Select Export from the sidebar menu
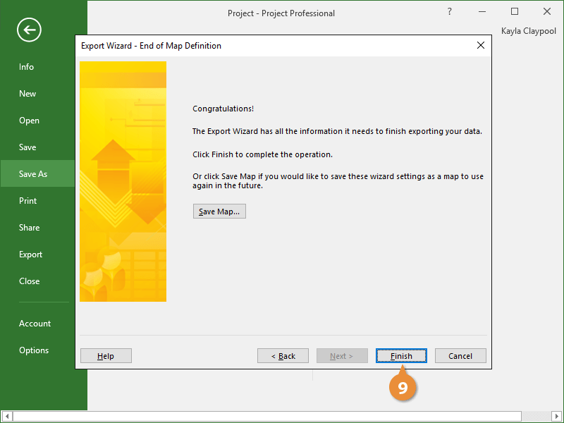The width and height of the screenshot is (564, 423). point(30,255)
